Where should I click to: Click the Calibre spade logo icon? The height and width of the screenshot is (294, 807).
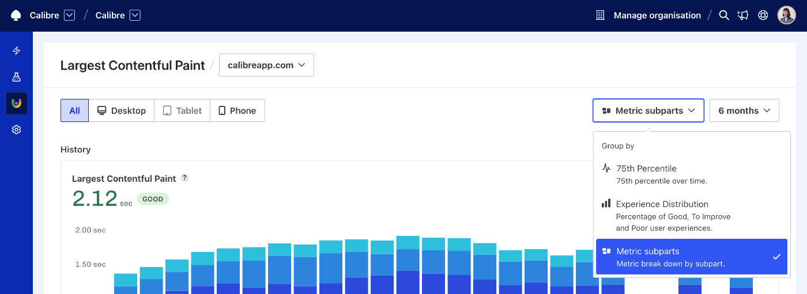[16, 16]
